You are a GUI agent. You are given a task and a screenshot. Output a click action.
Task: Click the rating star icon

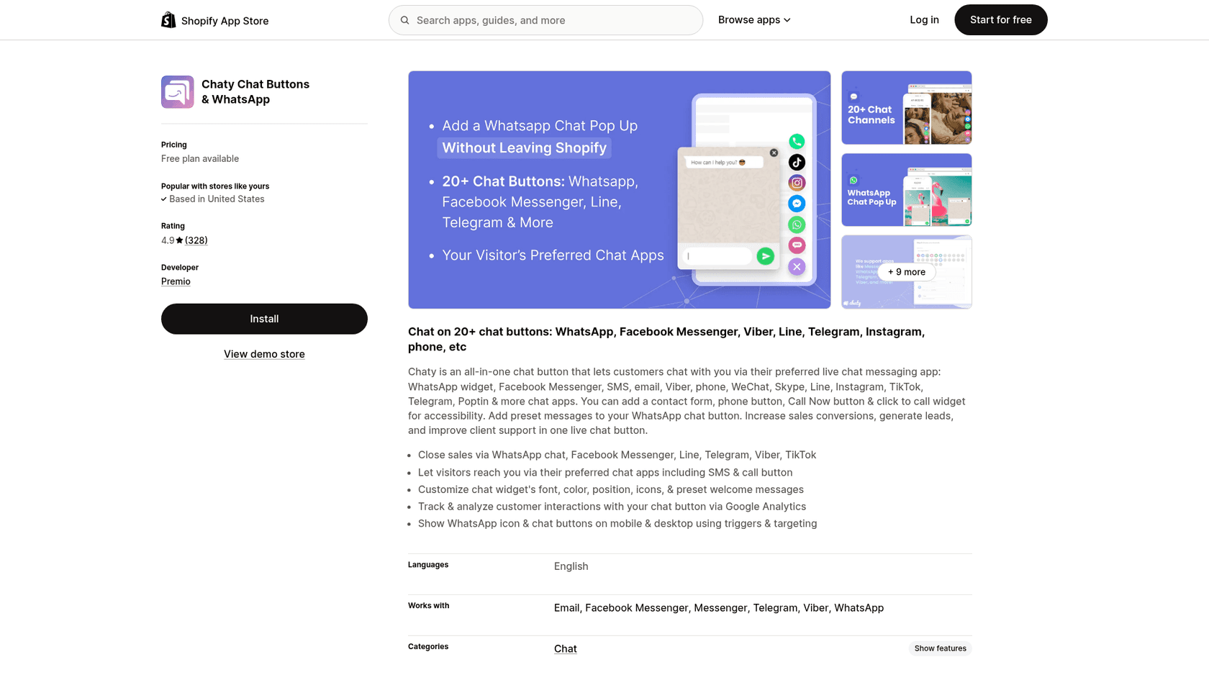[180, 240]
